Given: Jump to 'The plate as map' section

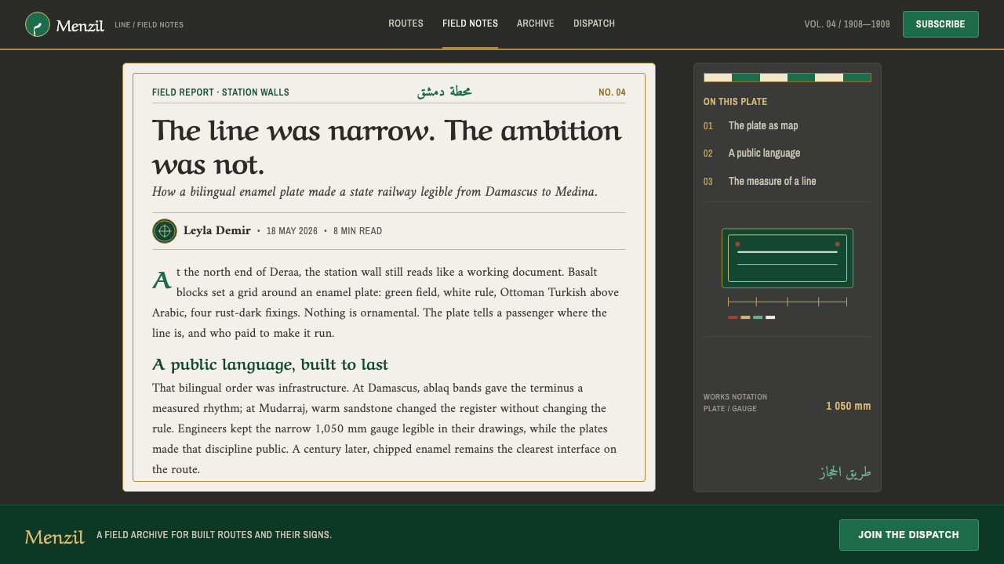Looking at the screenshot, I should pos(763,125).
